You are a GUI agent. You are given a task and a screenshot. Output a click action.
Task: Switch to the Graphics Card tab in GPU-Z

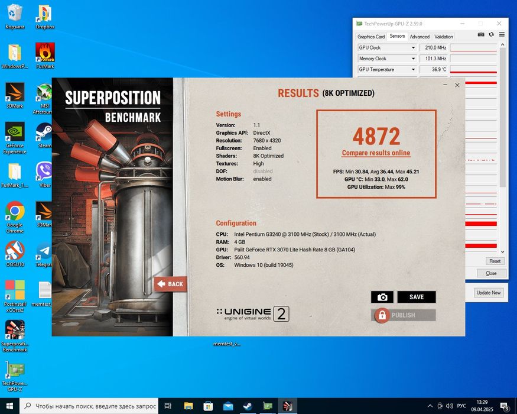click(x=371, y=37)
